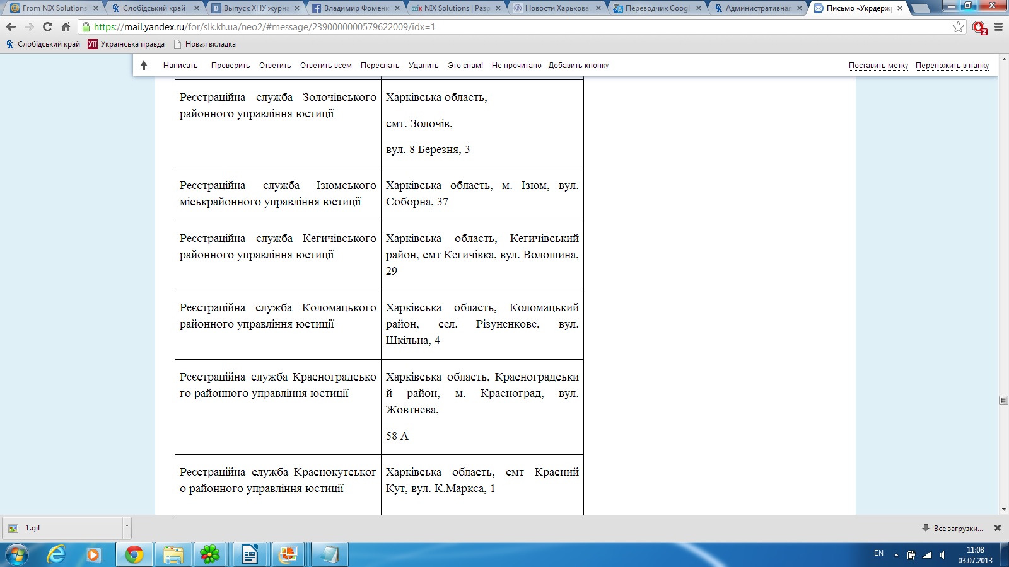
Task: Open the 'Поставить метку' label dropdown
Action: coord(878,66)
